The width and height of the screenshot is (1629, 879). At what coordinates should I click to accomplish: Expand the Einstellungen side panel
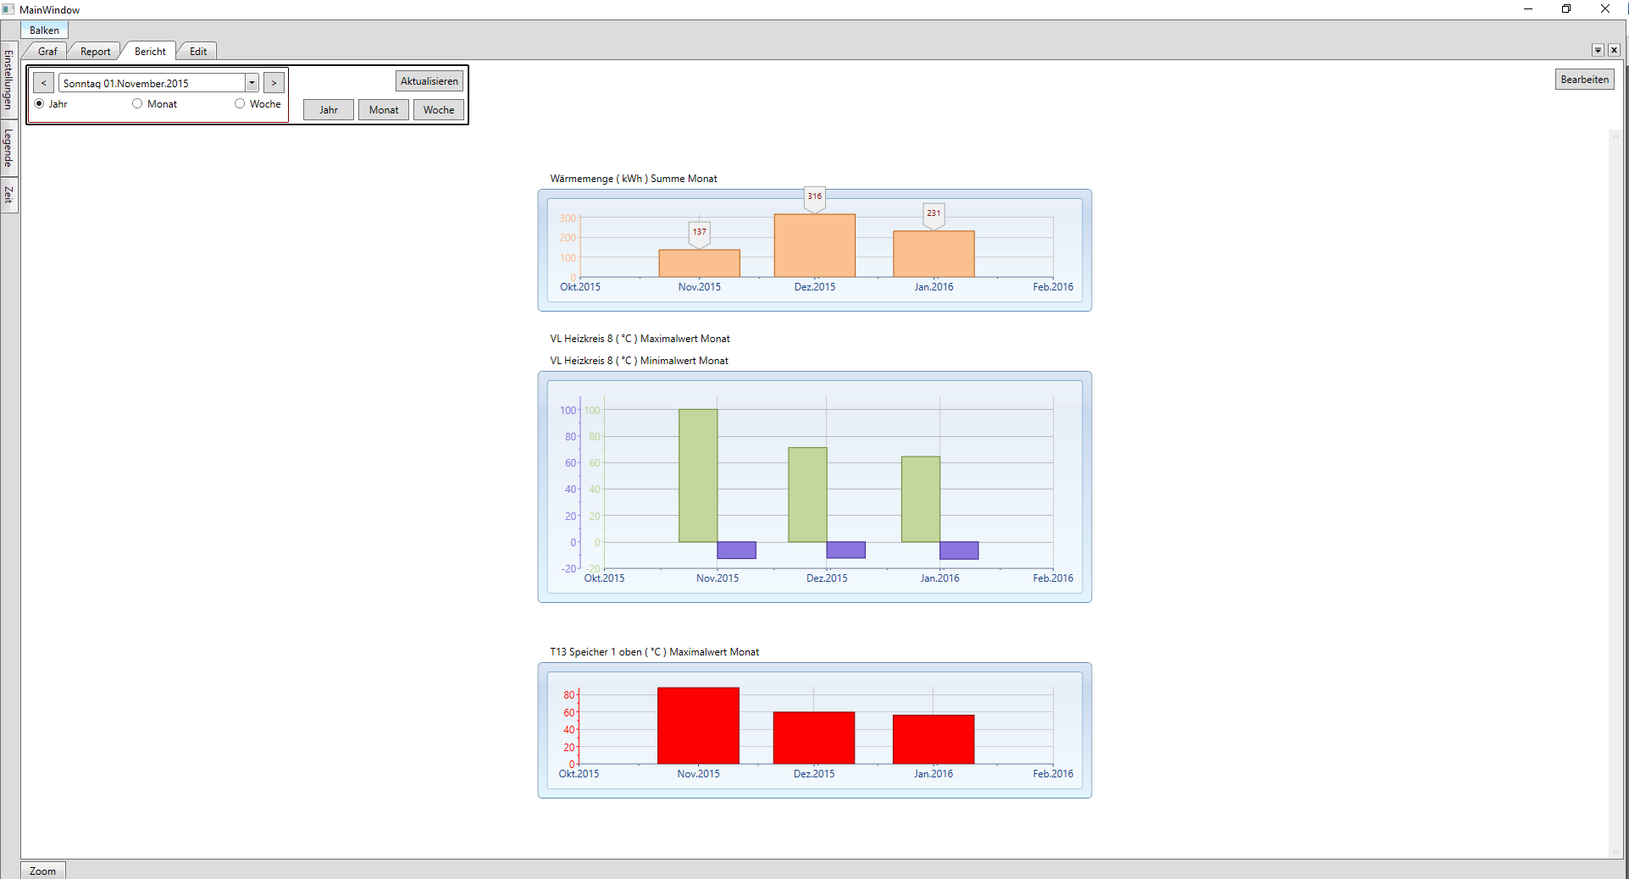click(x=8, y=80)
